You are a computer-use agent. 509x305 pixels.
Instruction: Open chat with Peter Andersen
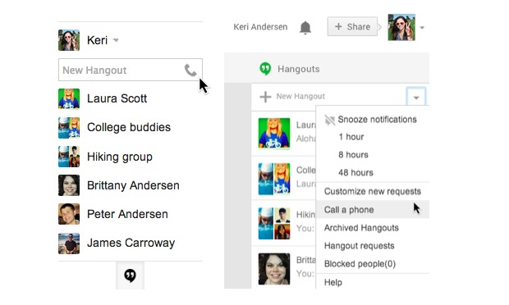pyautogui.click(x=127, y=214)
